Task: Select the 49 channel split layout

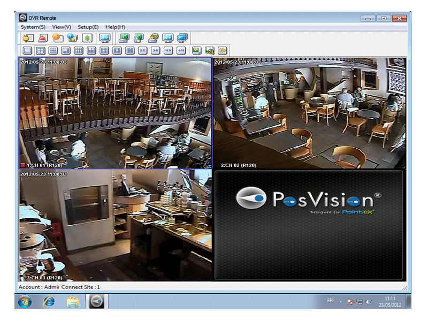Action: click(168, 50)
